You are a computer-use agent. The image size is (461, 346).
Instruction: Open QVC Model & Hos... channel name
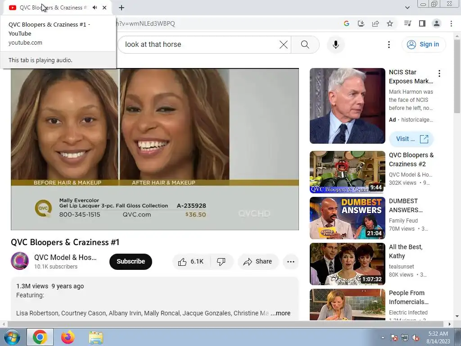tap(65, 257)
